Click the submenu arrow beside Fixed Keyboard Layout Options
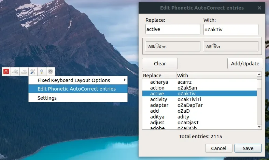Screen dimensions: 269x160 [125, 80]
